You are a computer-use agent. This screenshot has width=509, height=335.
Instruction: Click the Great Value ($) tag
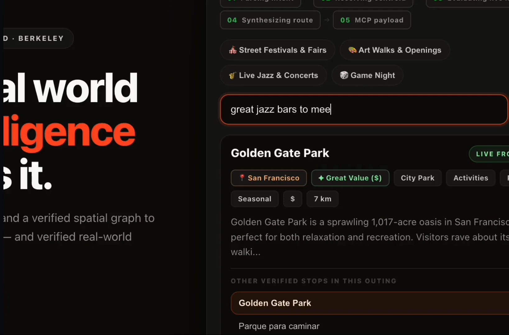[x=350, y=178]
